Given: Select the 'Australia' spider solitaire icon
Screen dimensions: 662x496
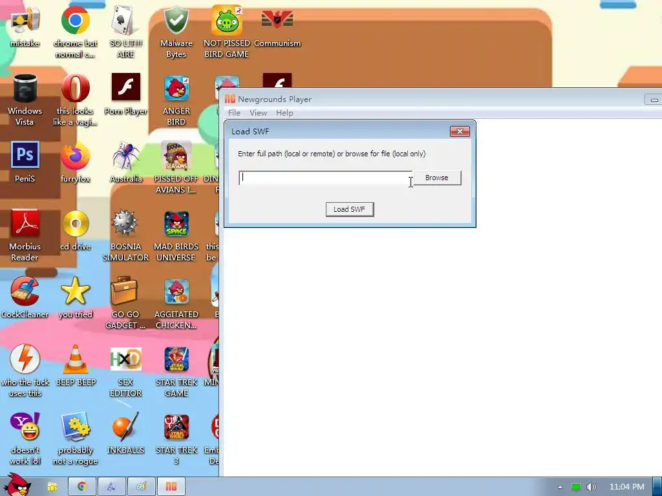Looking at the screenshot, I should 125,162.
